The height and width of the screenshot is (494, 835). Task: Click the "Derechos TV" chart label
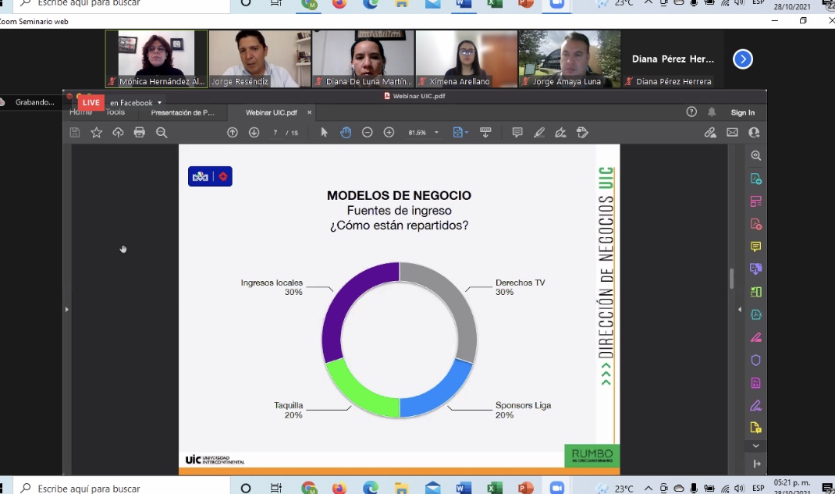tap(521, 283)
